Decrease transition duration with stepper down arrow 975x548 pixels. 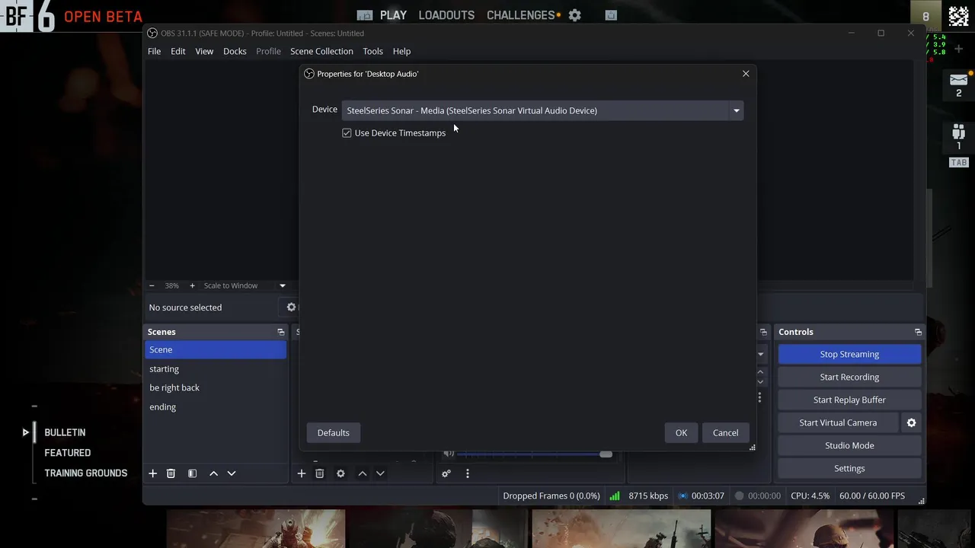pyautogui.click(x=760, y=381)
